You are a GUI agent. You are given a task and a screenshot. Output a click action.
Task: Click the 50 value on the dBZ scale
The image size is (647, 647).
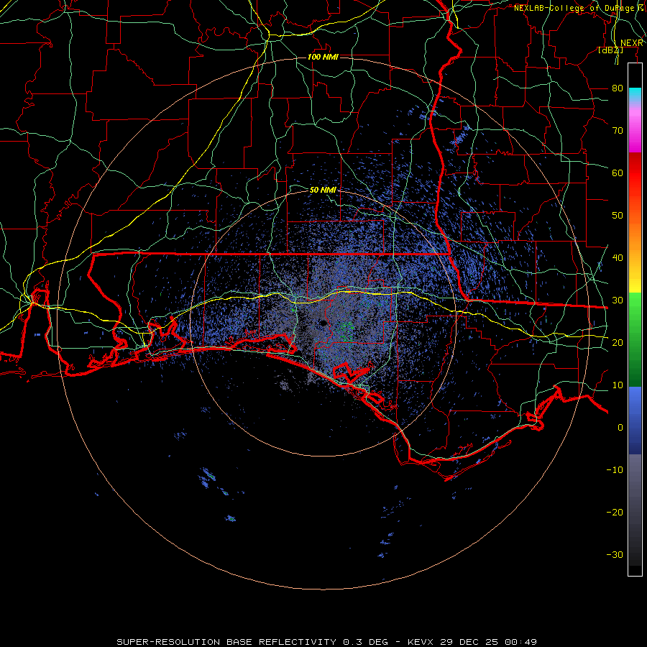pyautogui.click(x=618, y=216)
